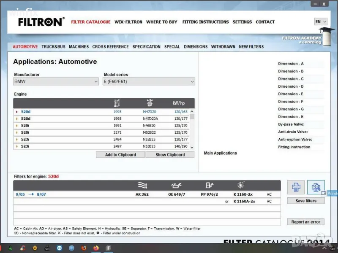This screenshot has width=338, height=253.
Task: Open the Manufacturer dropdown showing BMW
Action: click(x=56, y=82)
